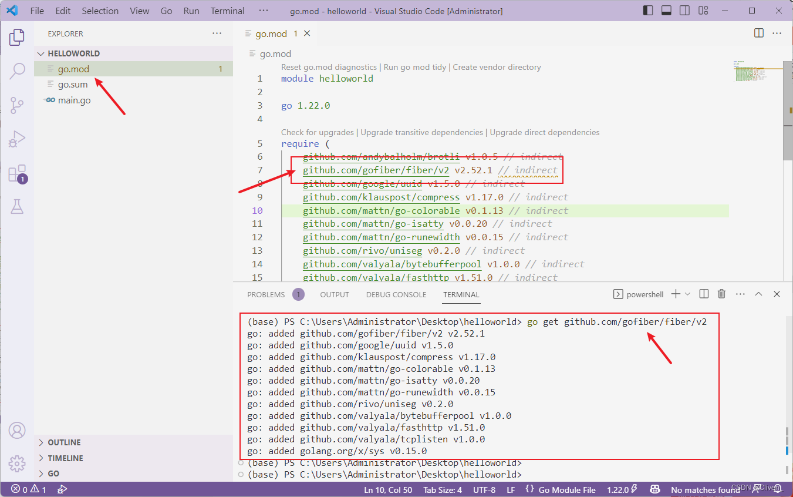Click Upgrade direct dependencies code lens
This screenshot has width=793, height=497.
545,132
